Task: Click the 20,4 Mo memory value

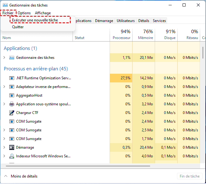Action: [x=146, y=147]
